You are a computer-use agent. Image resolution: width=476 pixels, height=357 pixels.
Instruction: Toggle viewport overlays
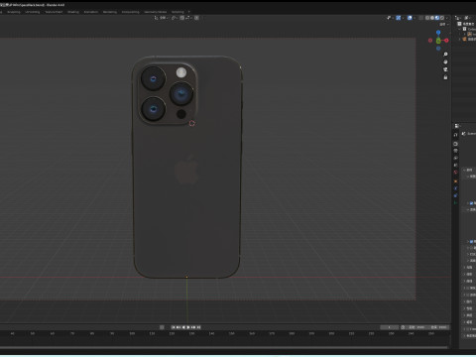point(410,18)
